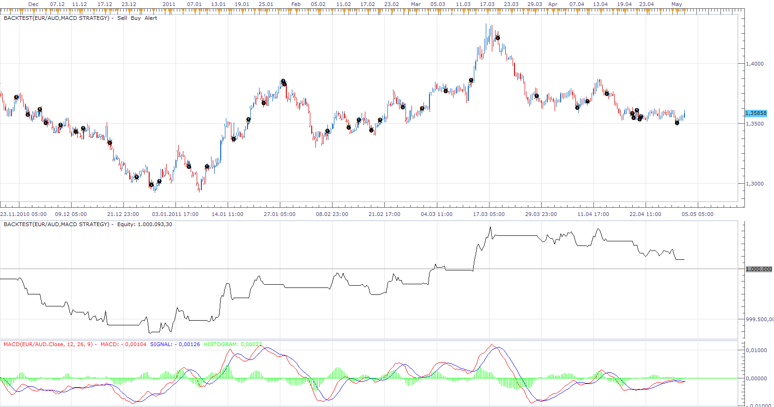Click the 08.02 23:00 time label
The width and height of the screenshot is (774, 407).
tap(332, 214)
